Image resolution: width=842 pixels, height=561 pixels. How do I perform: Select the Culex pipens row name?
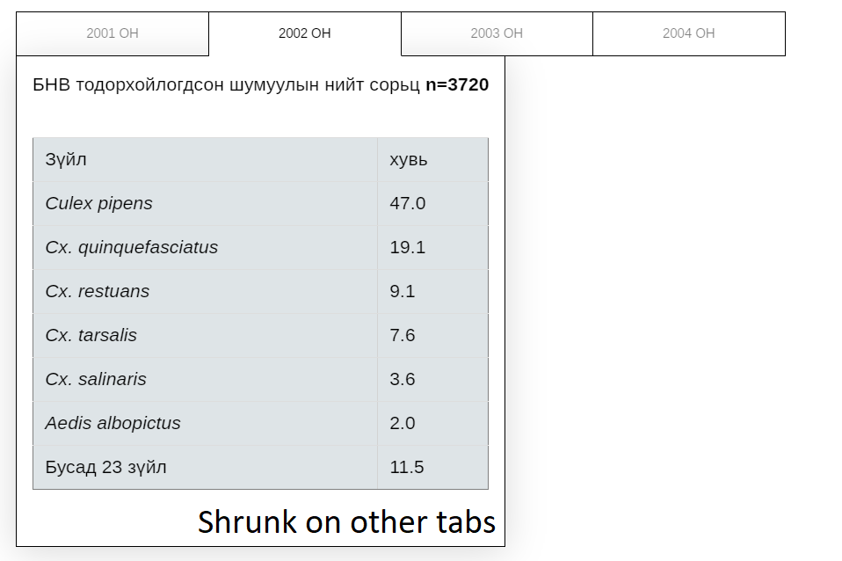click(x=98, y=203)
